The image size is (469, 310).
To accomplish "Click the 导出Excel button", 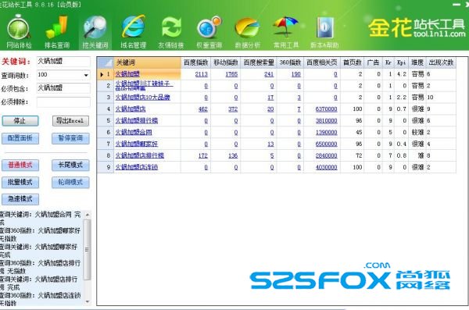I will click(70, 121).
